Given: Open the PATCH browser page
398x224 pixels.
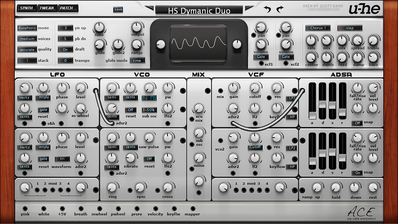Looking at the screenshot, I should point(68,8).
